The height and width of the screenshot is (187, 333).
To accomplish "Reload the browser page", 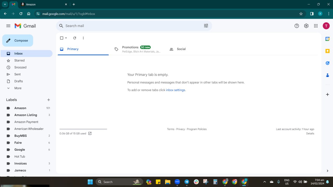I will coord(21,14).
